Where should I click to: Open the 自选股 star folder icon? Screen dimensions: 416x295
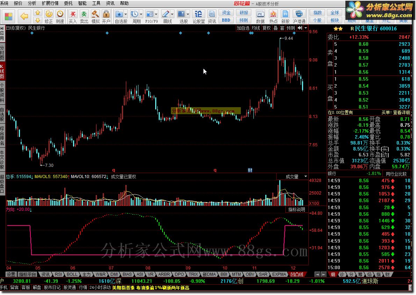pyautogui.click(x=119, y=14)
